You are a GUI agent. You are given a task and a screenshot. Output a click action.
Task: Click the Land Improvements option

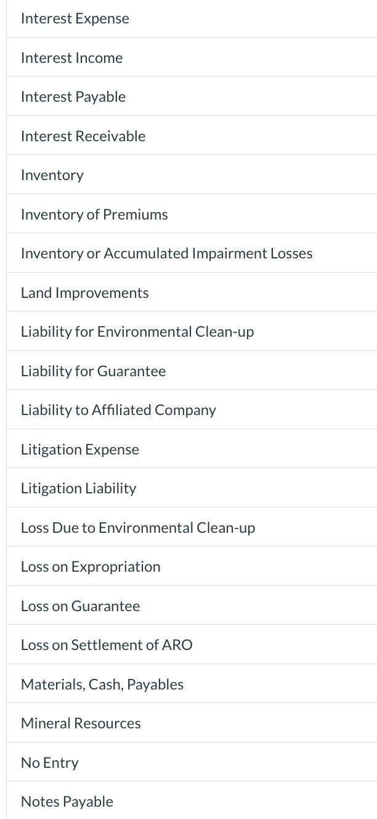click(84, 292)
